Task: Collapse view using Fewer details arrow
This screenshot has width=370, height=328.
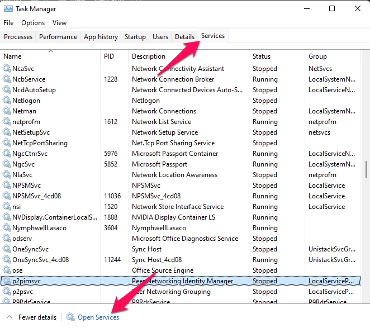Action: click(x=8, y=317)
